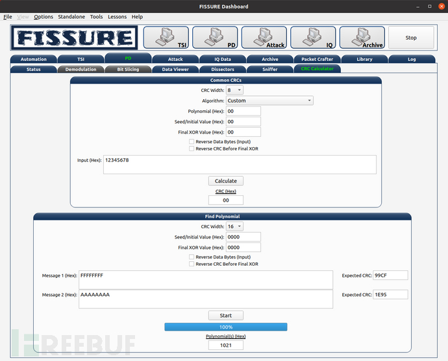The width and height of the screenshot is (448, 361).
Task: Click Common CRCs Final XOR Value field
Action: pos(243,132)
